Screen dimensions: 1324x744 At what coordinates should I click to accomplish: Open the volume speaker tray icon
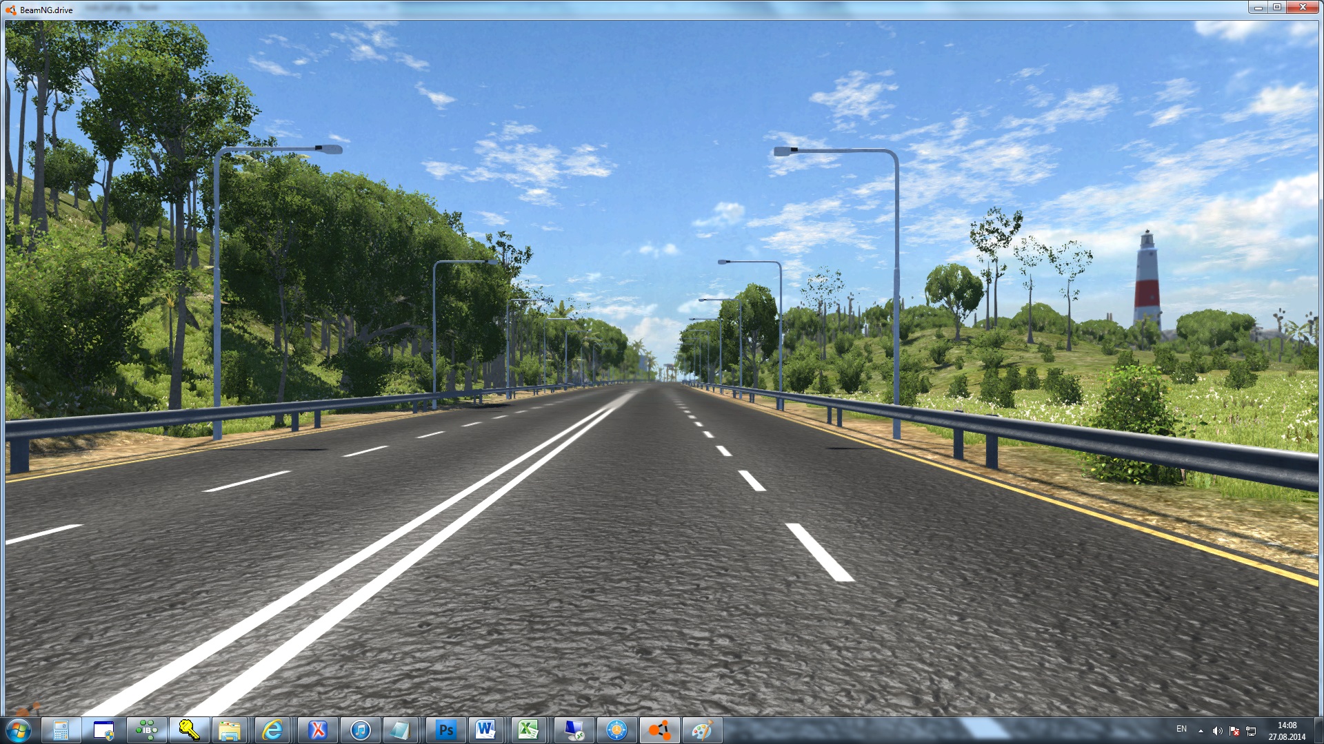1217,731
